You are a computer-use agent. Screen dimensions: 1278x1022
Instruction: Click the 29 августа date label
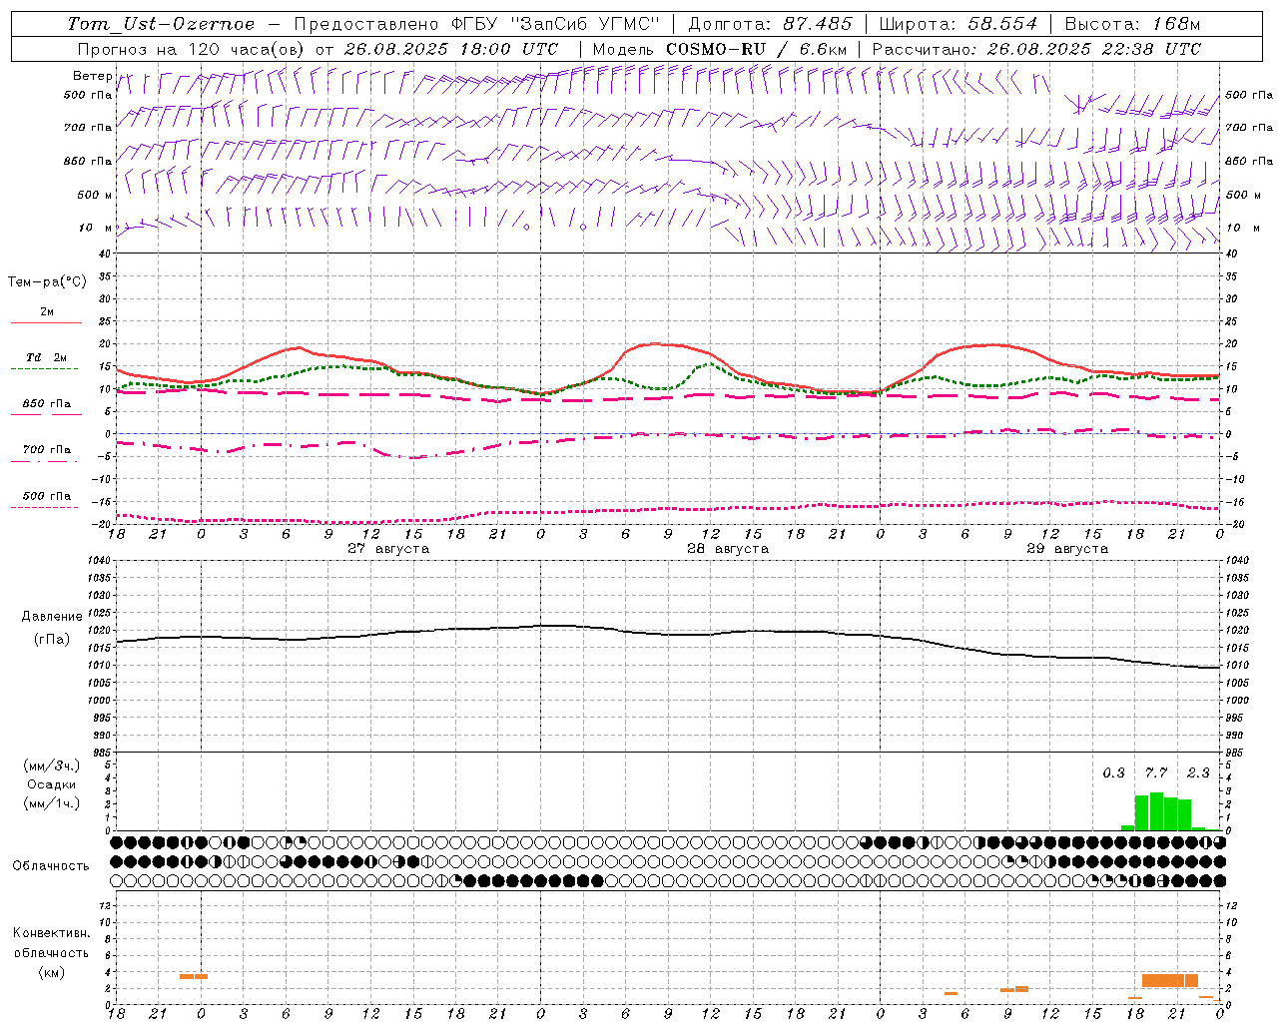(1067, 549)
